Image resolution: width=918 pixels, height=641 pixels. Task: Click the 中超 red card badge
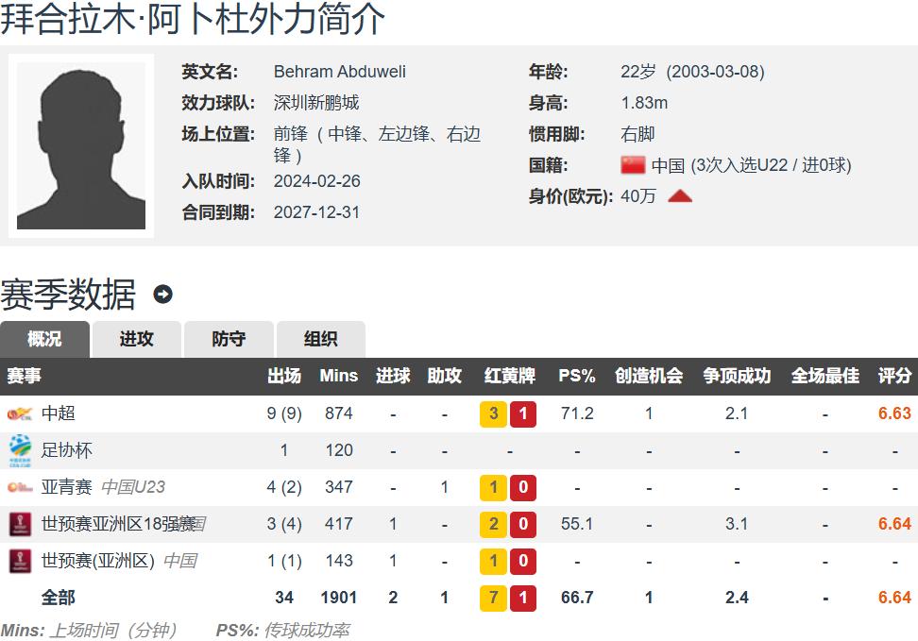pos(523,413)
